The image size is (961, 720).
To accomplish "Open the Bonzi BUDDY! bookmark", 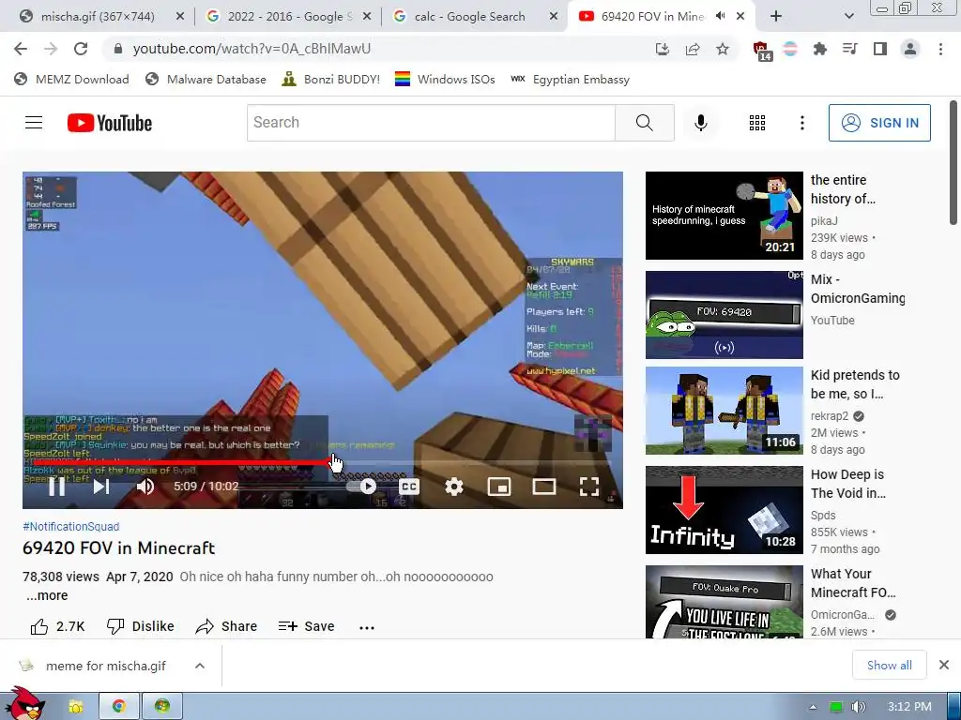I will [x=330, y=79].
